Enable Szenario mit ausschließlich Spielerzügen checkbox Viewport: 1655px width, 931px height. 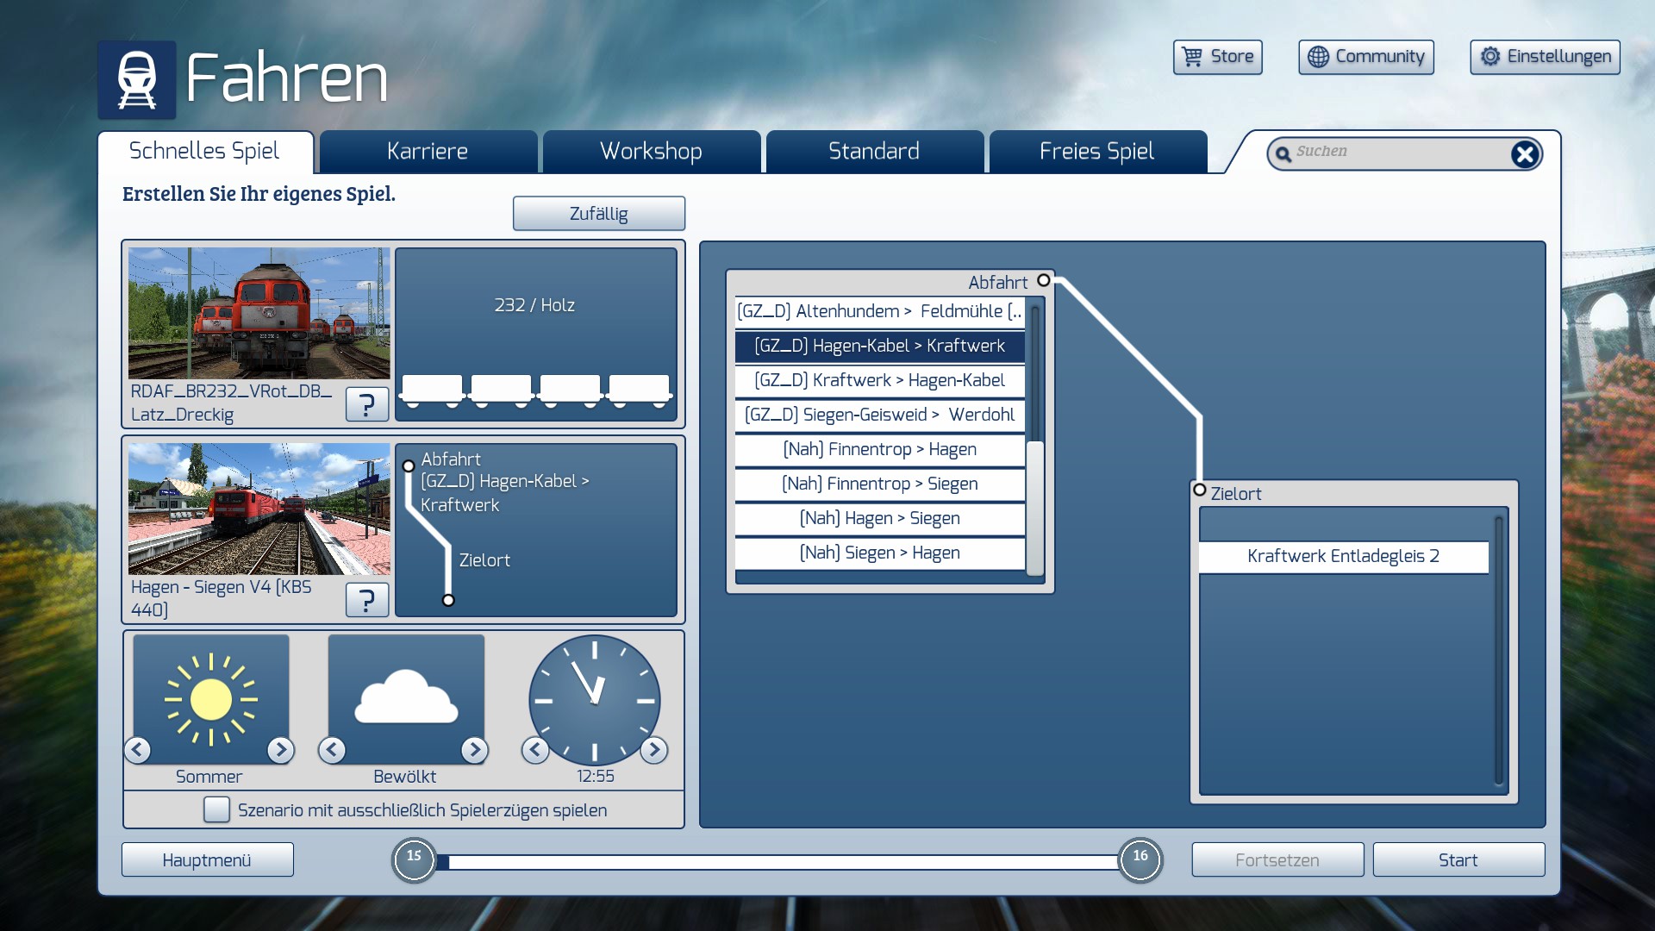pos(216,809)
